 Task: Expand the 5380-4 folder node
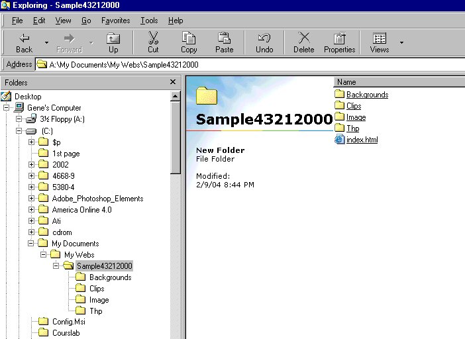(31, 187)
